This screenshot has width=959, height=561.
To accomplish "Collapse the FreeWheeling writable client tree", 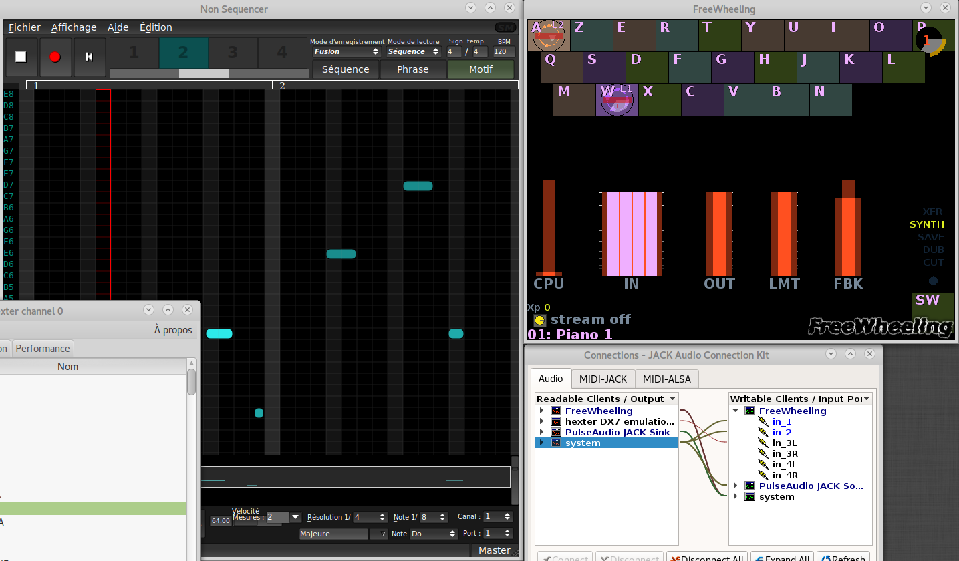I will tap(736, 411).
